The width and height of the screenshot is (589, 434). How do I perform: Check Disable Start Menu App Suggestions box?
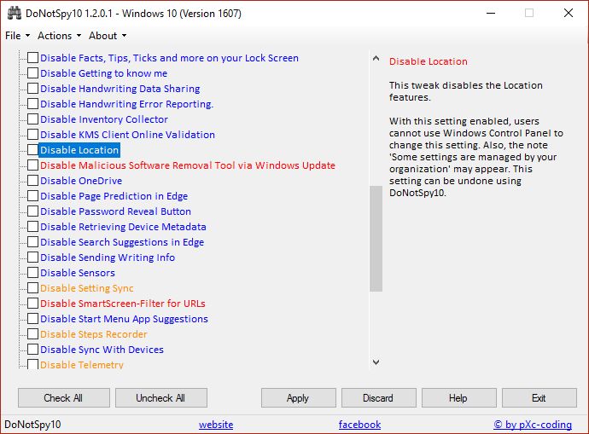coord(32,319)
